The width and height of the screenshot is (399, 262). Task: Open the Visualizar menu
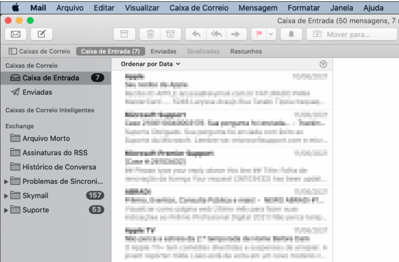[x=142, y=8]
